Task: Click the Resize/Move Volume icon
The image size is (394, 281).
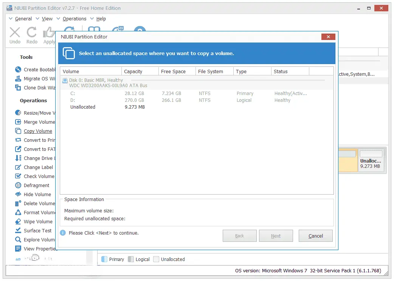Action: (x=18, y=113)
